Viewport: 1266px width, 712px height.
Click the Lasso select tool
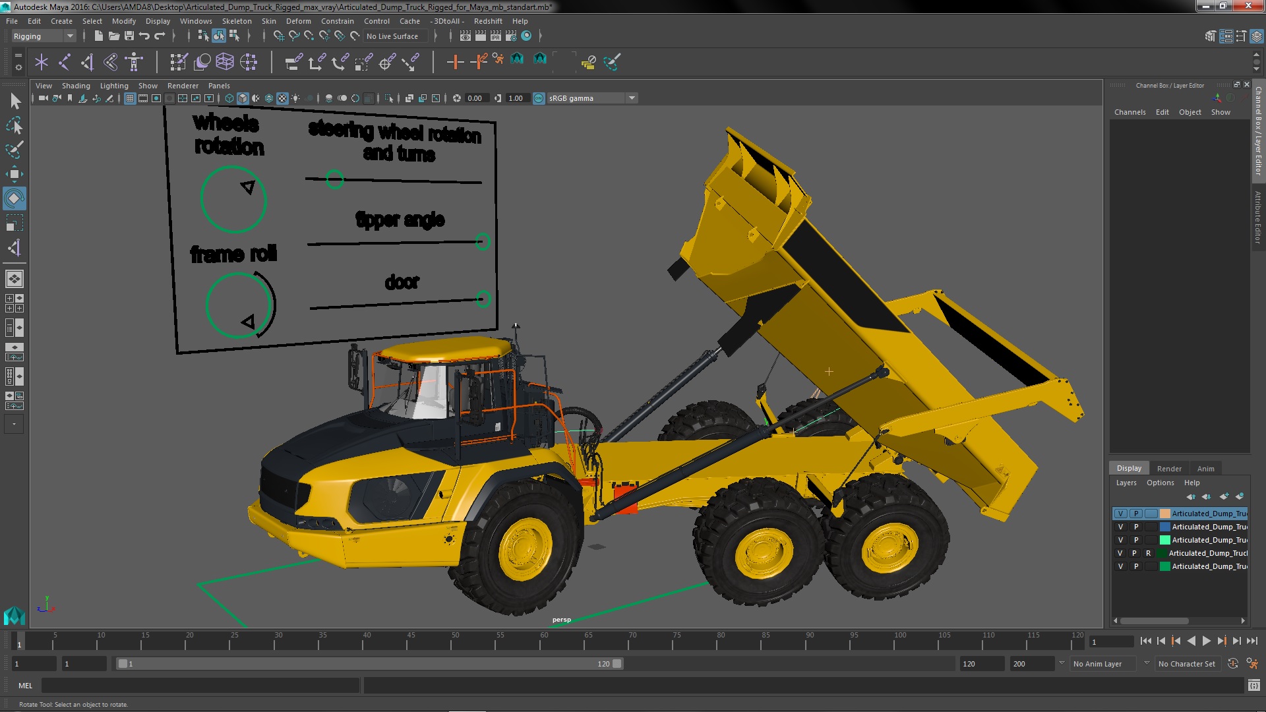tap(14, 125)
